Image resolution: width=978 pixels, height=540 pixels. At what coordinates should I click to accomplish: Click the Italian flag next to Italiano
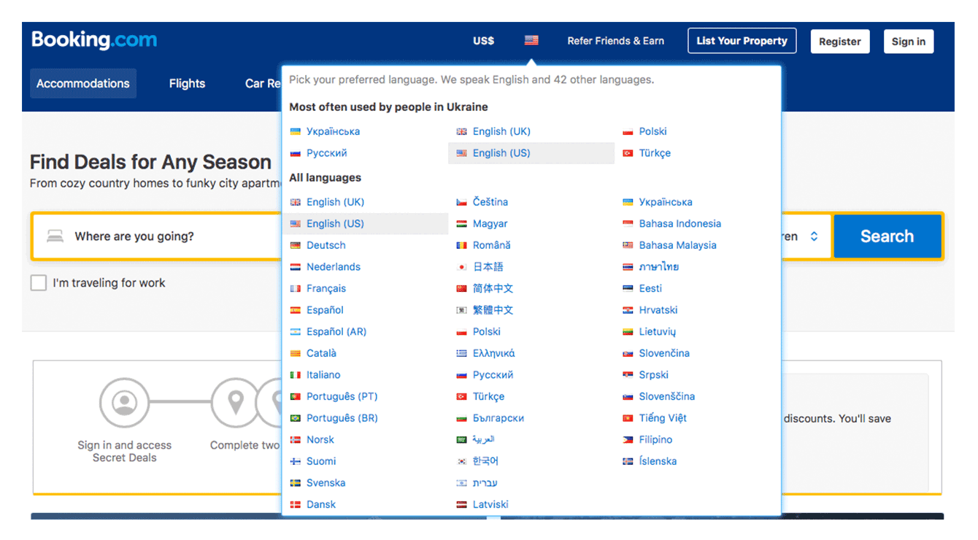296,375
